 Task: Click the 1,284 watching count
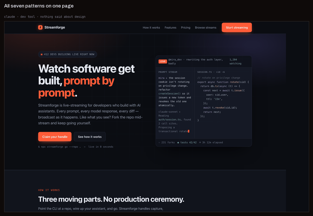[x=236, y=61]
